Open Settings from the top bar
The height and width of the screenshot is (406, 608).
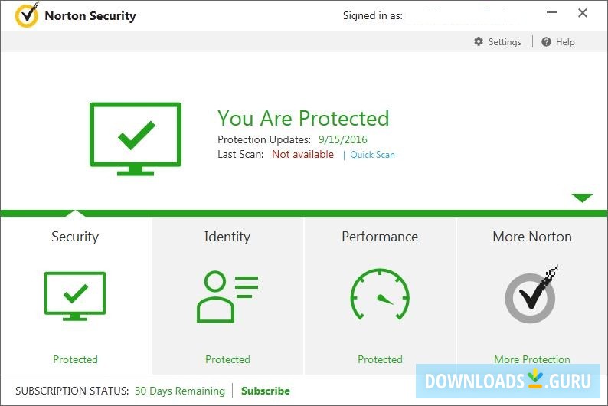pyautogui.click(x=505, y=42)
